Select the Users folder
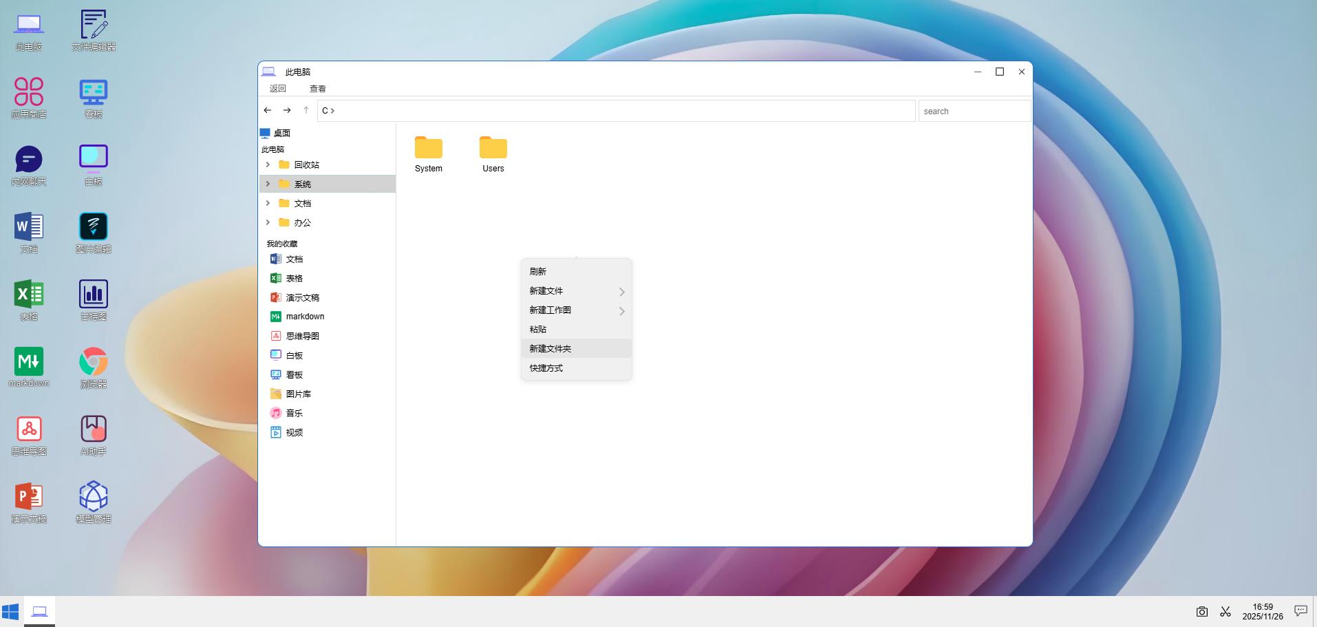 493,154
